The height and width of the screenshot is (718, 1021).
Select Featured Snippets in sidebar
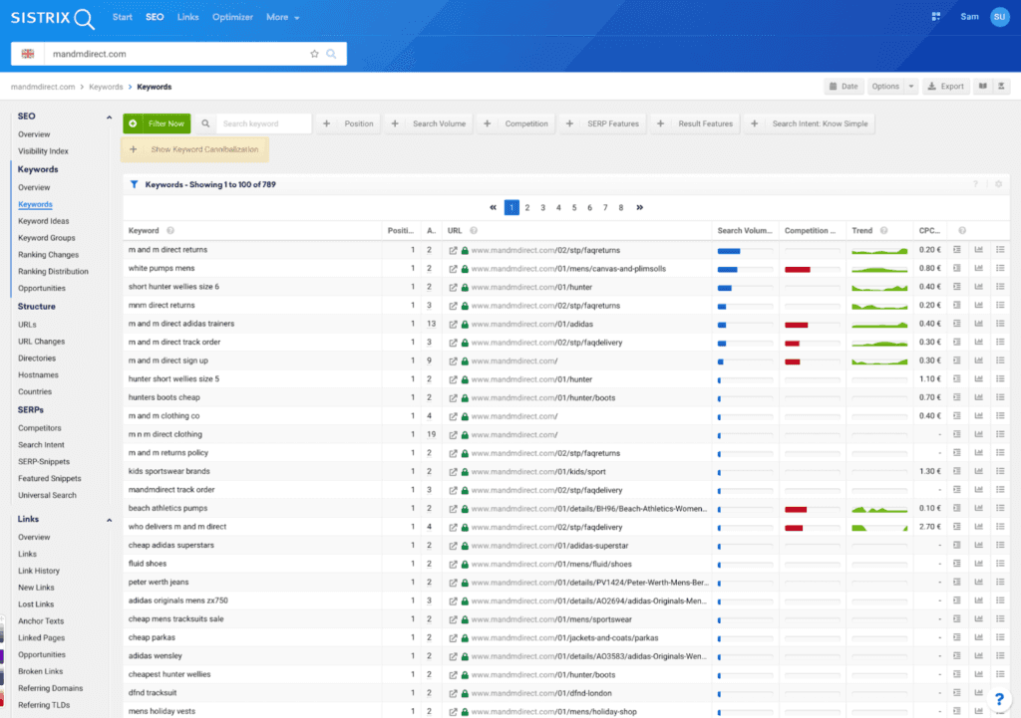pos(50,479)
